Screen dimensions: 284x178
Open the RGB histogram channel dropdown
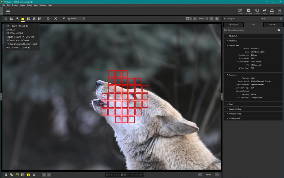(x=272, y=19)
